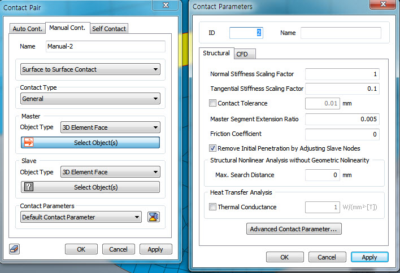Switch to the Self Contact tab

pyautogui.click(x=109, y=29)
